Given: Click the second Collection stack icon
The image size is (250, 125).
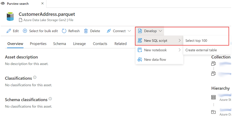Looking at the screenshot, I should [x=213, y=73].
